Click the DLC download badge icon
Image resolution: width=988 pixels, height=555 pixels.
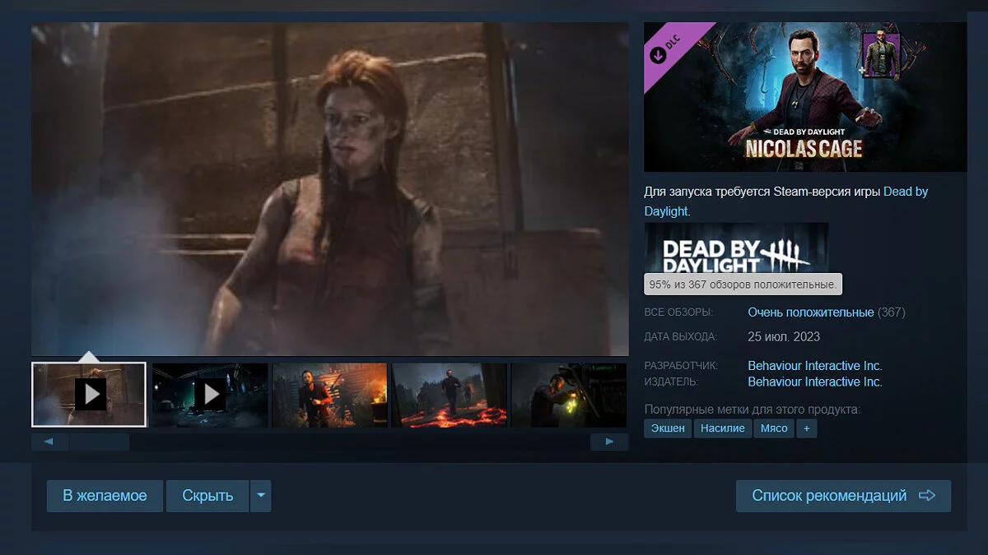click(x=659, y=54)
